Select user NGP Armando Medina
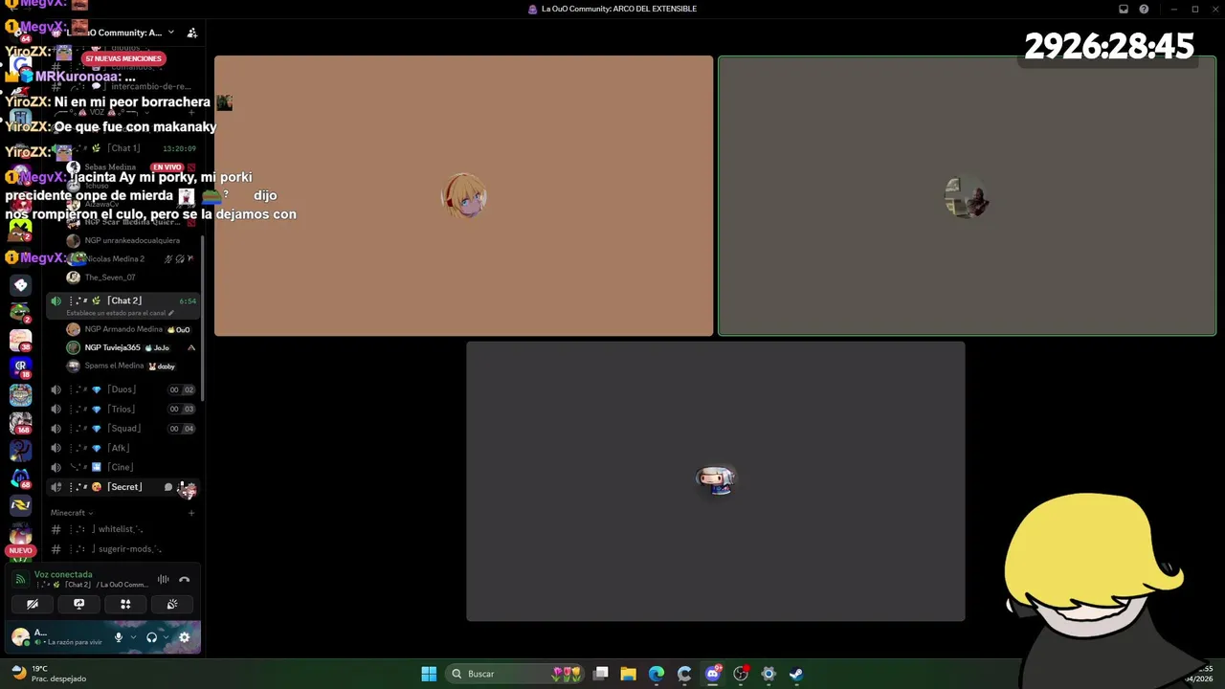Viewport: 1225px width, 689px height. coord(123,329)
